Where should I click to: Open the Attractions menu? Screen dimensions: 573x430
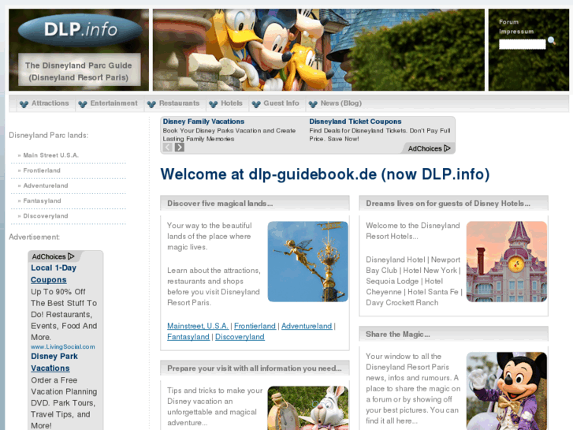50,103
